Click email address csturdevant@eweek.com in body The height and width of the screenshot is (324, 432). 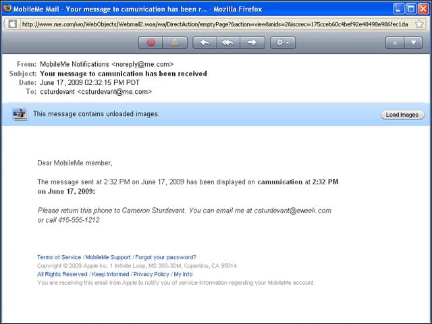292,211
